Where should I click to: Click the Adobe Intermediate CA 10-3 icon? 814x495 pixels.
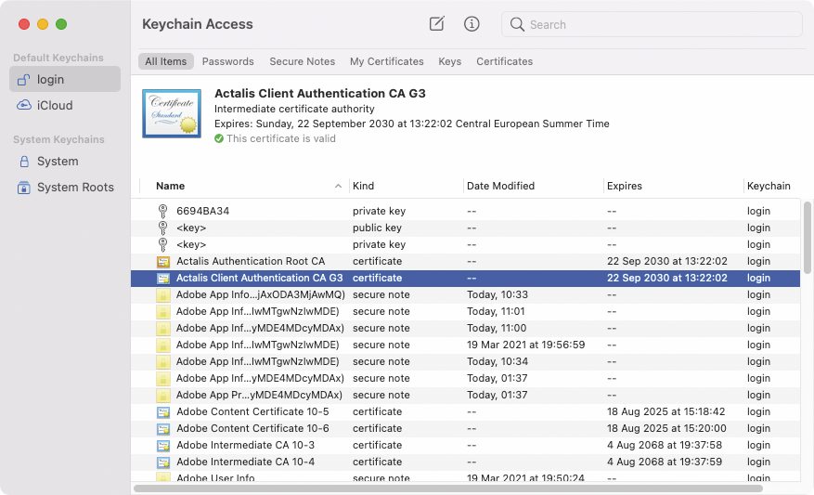pos(163,445)
